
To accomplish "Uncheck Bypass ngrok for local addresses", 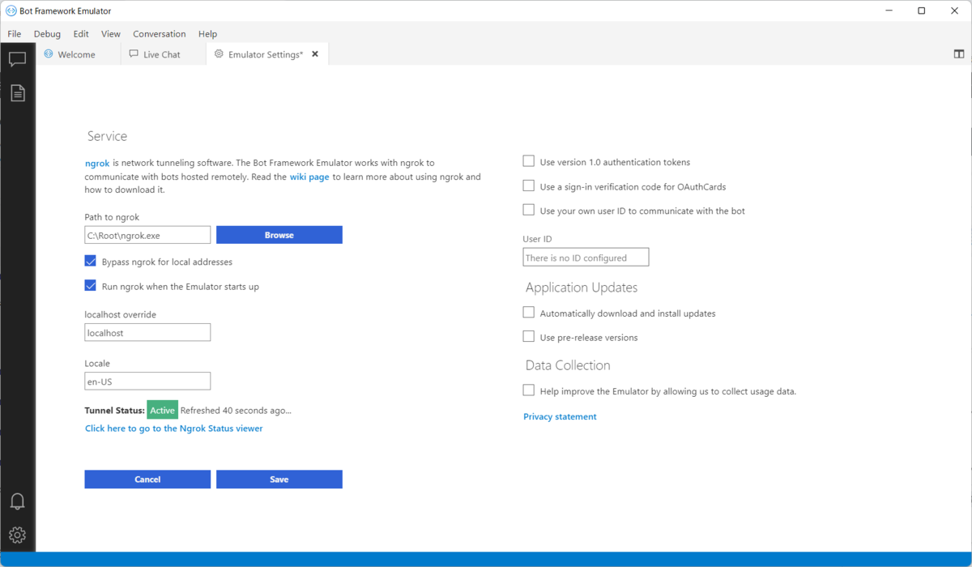I will point(90,262).
